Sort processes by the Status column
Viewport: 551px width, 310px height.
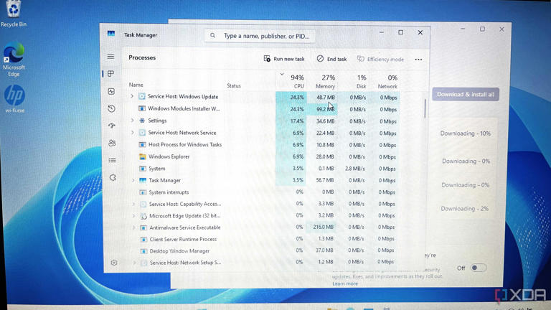pos(234,85)
